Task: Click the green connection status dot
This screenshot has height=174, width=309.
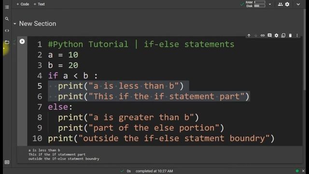Action: (x=297, y=171)
